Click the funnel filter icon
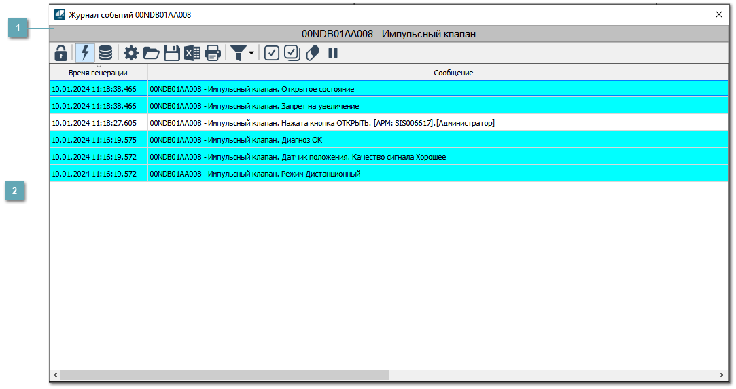The image size is (736, 389). tap(238, 53)
